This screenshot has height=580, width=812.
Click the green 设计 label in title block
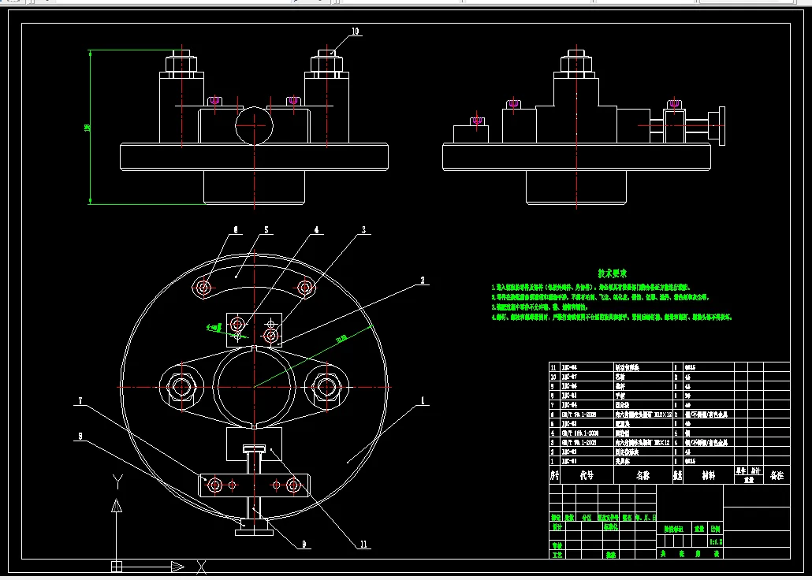pyautogui.click(x=557, y=526)
